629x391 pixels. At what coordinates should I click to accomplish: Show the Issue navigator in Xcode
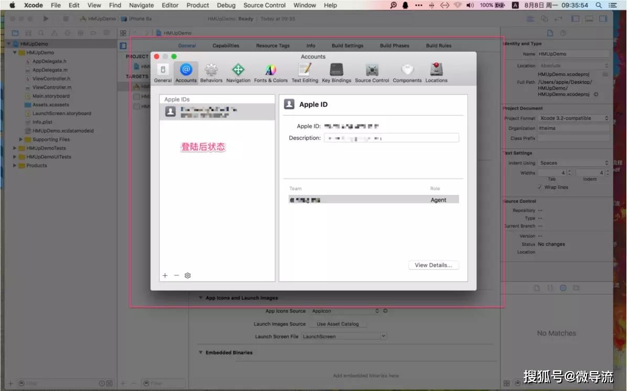(x=53, y=32)
